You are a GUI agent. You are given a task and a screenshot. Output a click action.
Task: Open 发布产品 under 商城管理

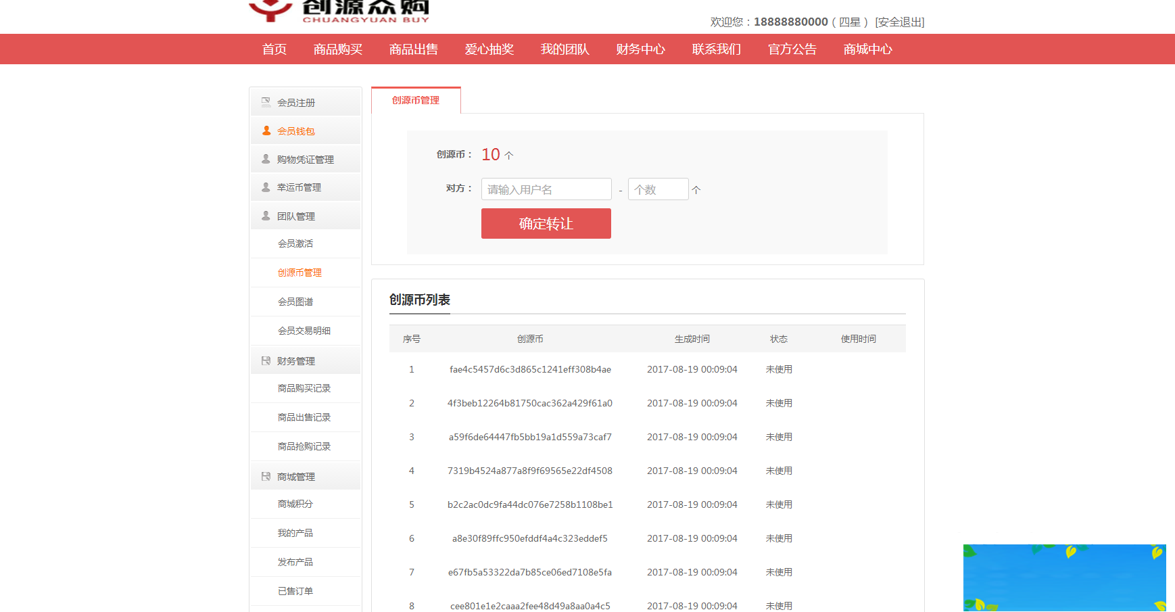295,561
